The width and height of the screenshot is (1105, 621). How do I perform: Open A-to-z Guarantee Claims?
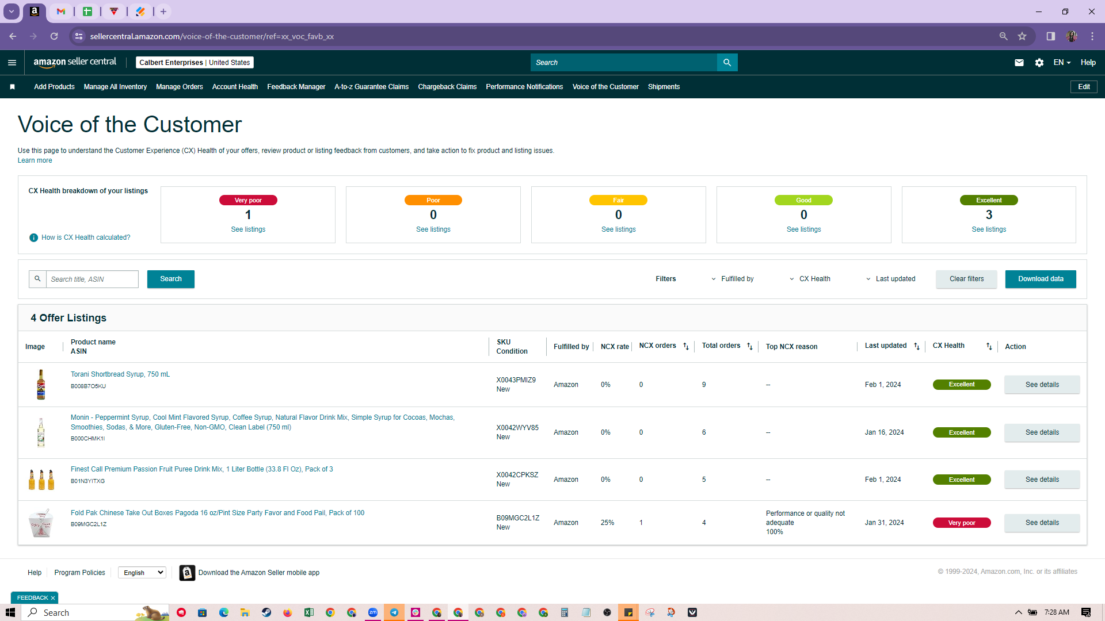[372, 87]
